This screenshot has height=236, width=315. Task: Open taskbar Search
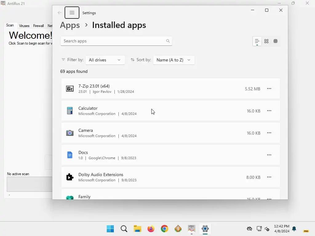click(x=124, y=229)
